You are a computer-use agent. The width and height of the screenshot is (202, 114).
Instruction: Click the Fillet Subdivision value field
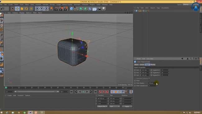pos(152,86)
